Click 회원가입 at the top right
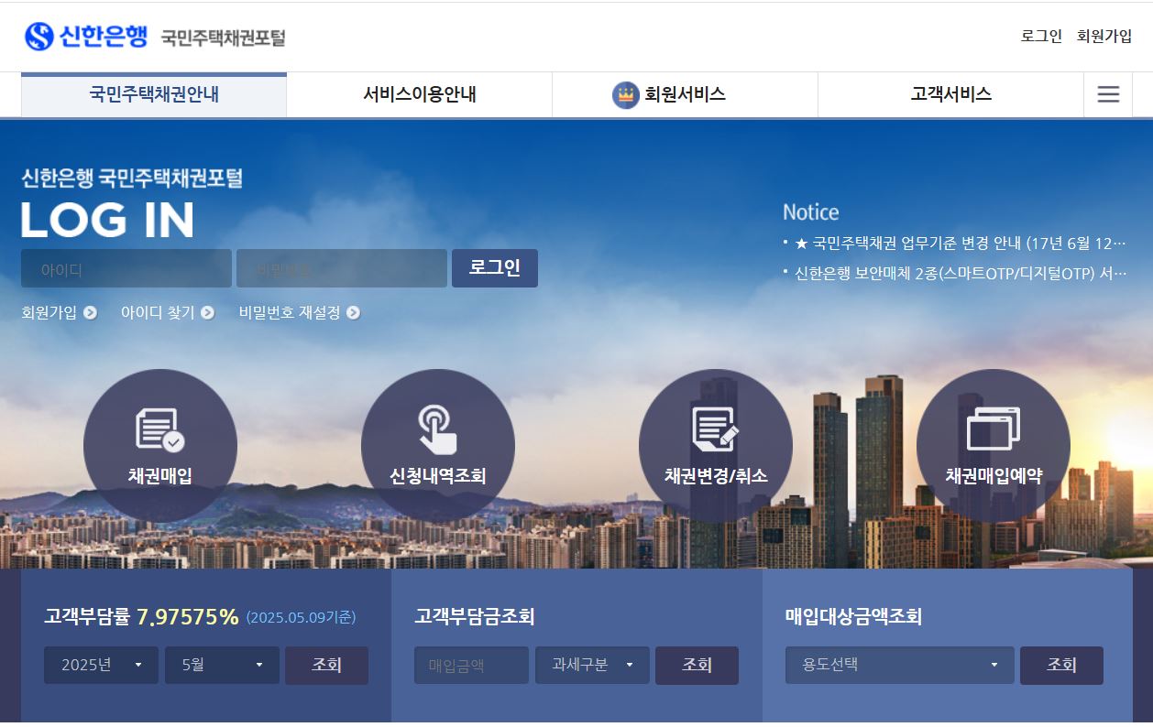Viewport: 1153px width, 727px height. coord(1106,37)
